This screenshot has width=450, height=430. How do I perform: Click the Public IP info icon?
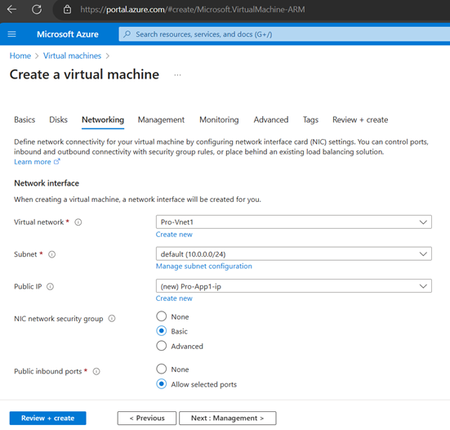[50, 287]
